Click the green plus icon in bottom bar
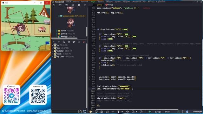Viewport: 203px width, 114px height. point(150,112)
